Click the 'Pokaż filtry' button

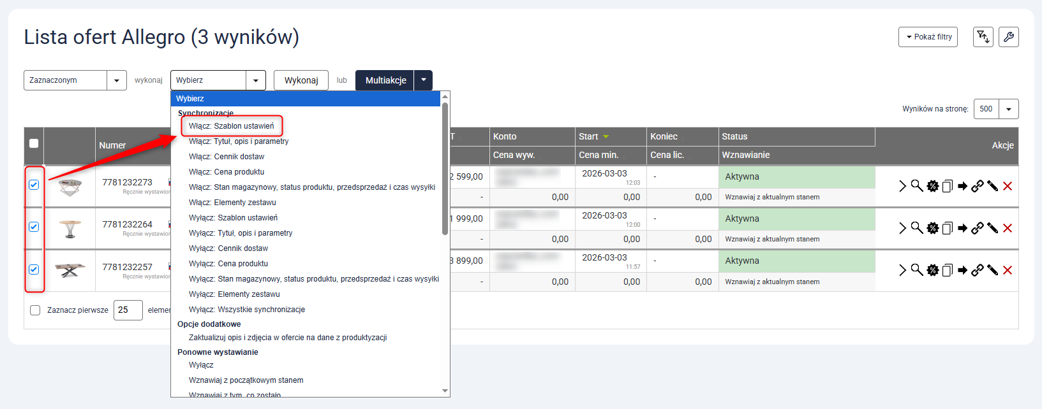[x=928, y=37]
